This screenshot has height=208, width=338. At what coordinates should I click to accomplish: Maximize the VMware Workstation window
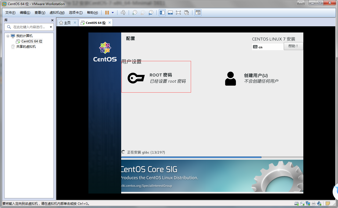(320, 3)
